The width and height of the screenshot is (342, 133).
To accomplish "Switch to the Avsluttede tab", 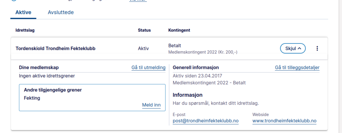I will coord(61,12).
